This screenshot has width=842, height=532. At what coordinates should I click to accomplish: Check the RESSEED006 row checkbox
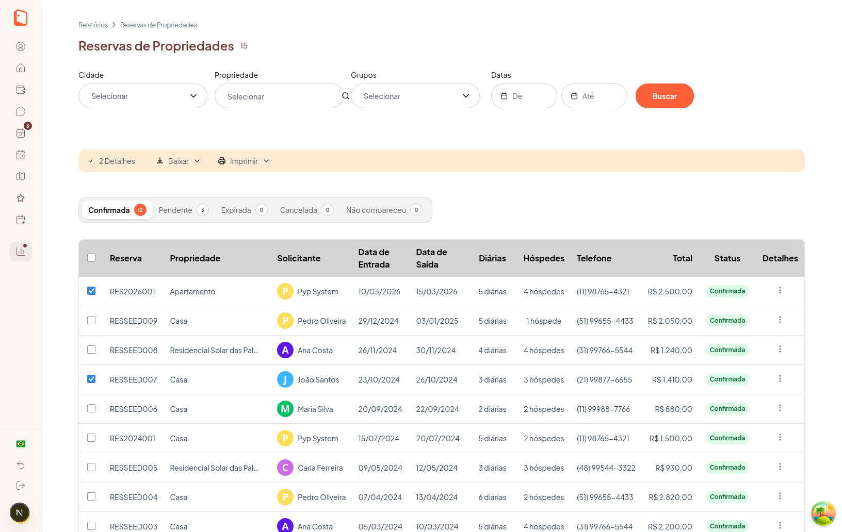point(91,408)
